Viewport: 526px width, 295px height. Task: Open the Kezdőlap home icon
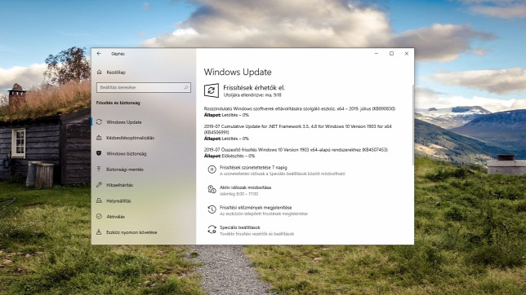click(x=100, y=72)
